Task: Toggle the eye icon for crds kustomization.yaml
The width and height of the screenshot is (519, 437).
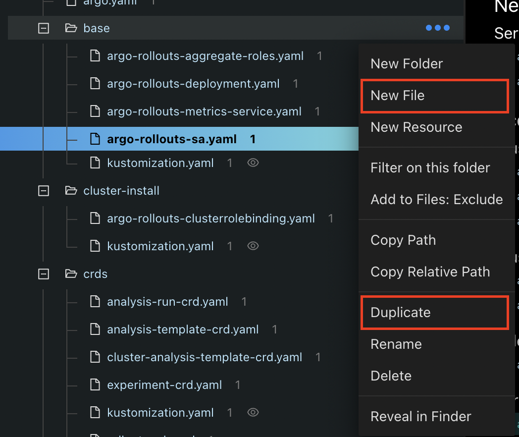Action: pyautogui.click(x=253, y=412)
